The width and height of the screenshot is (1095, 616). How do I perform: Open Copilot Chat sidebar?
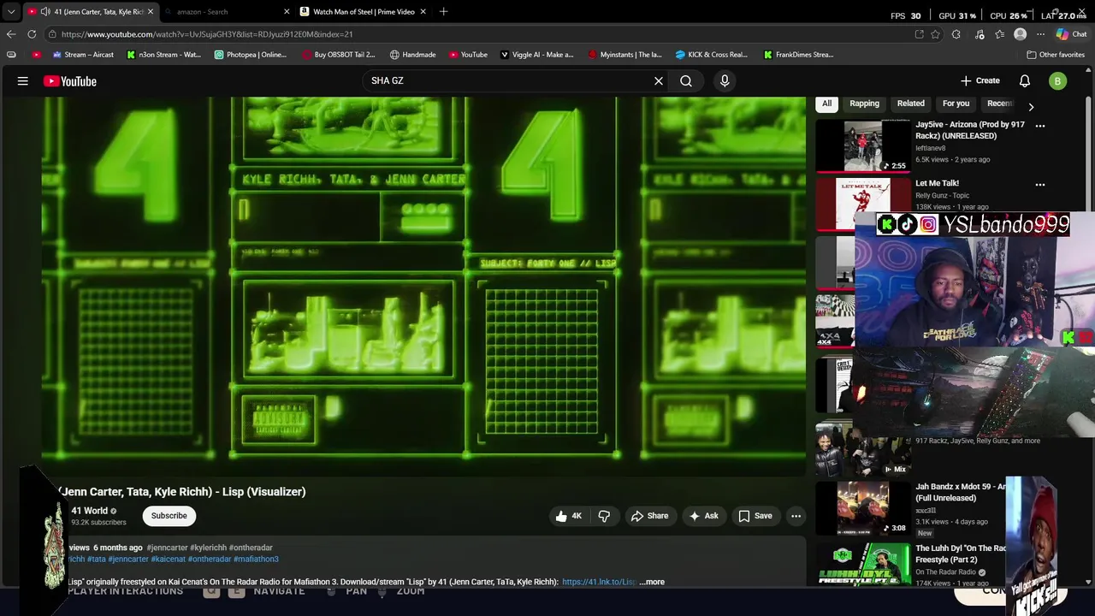coord(1070,34)
